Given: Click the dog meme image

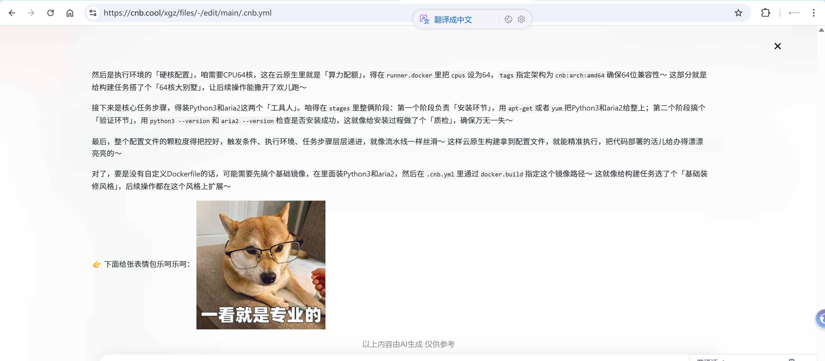Looking at the screenshot, I should (x=261, y=264).
